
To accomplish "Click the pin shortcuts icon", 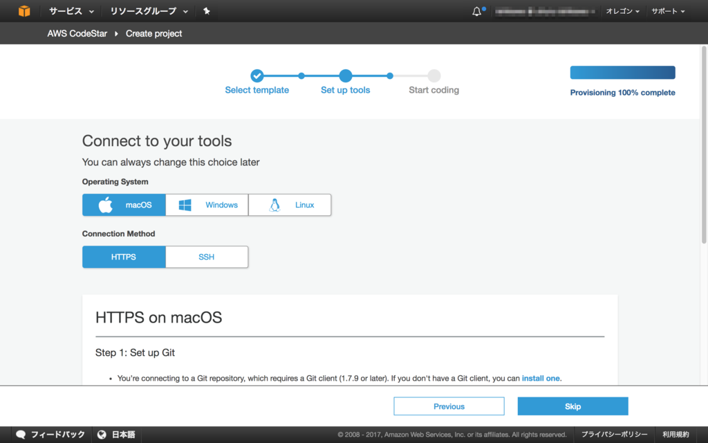I will 206,11.
